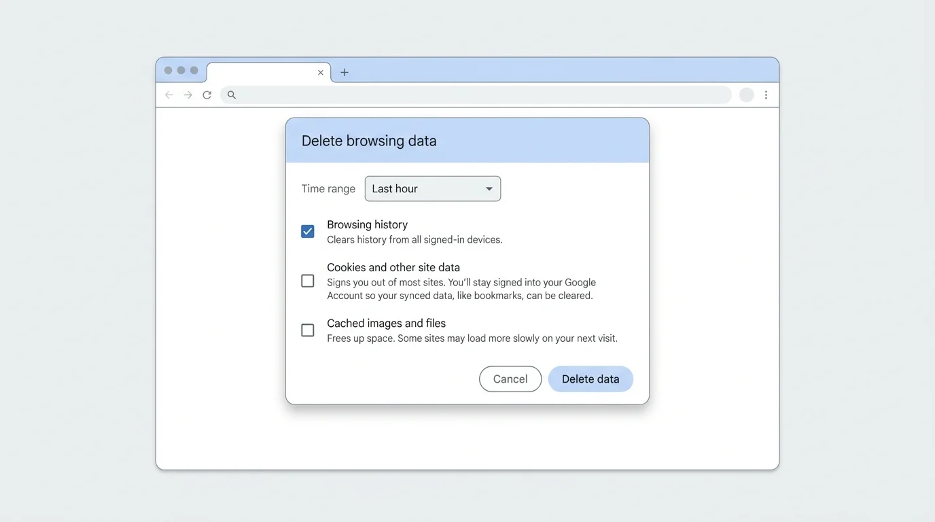This screenshot has width=935, height=522.
Task: Click the search magnifier in address bar
Action: pos(232,95)
